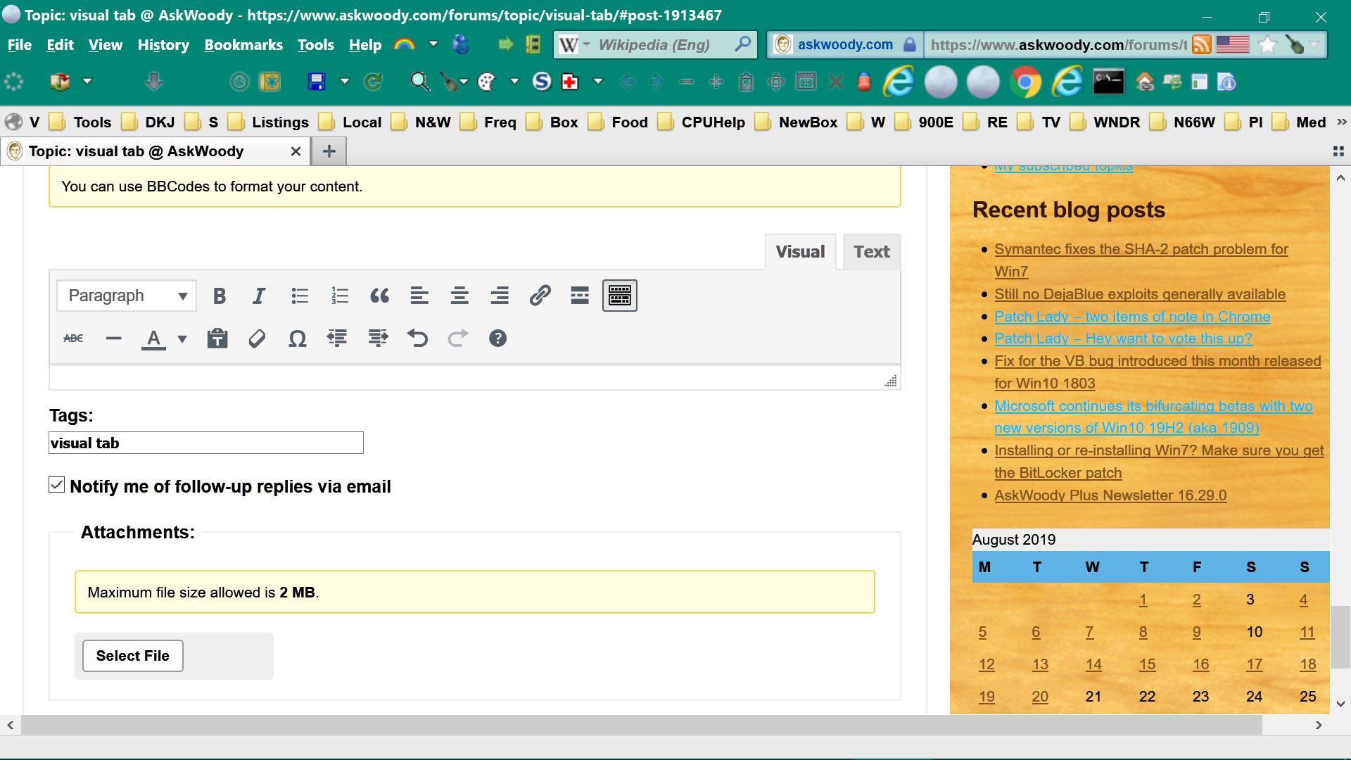The height and width of the screenshot is (760, 1351).
Task: Open the keyboard shortcuts help icon
Action: point(497,338)
